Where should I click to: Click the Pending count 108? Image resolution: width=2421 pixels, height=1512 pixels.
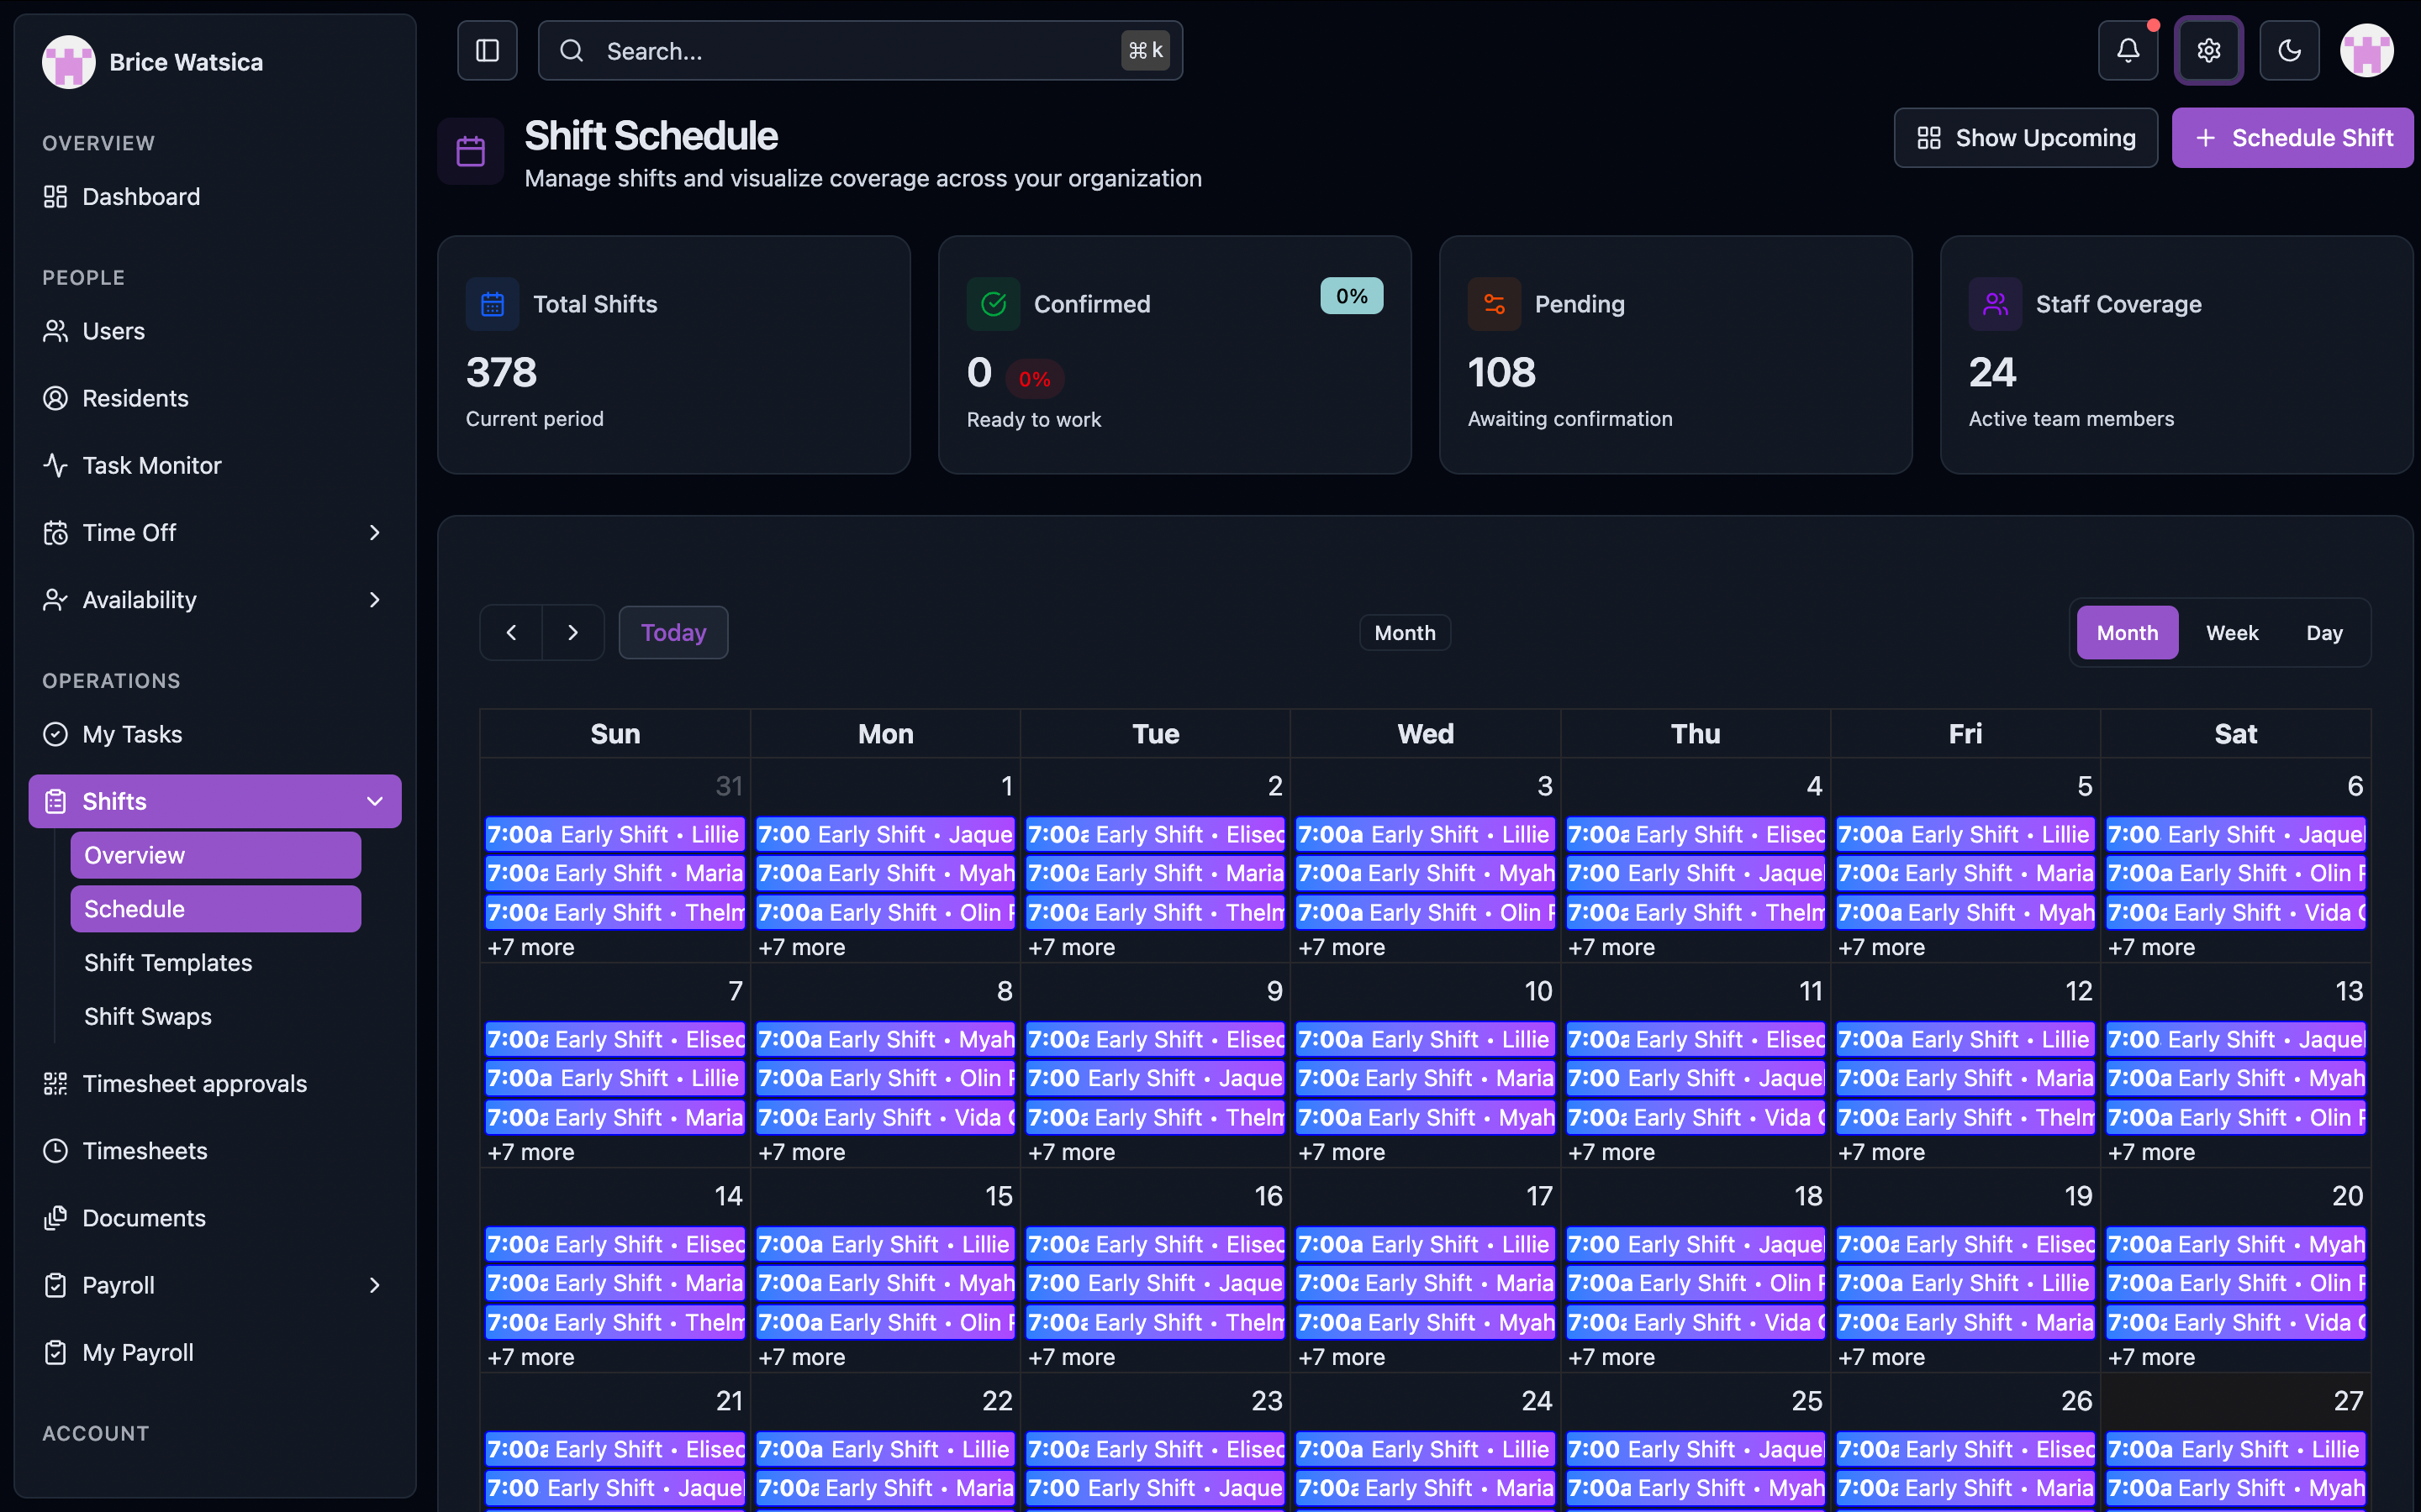tap(1501, 373)
